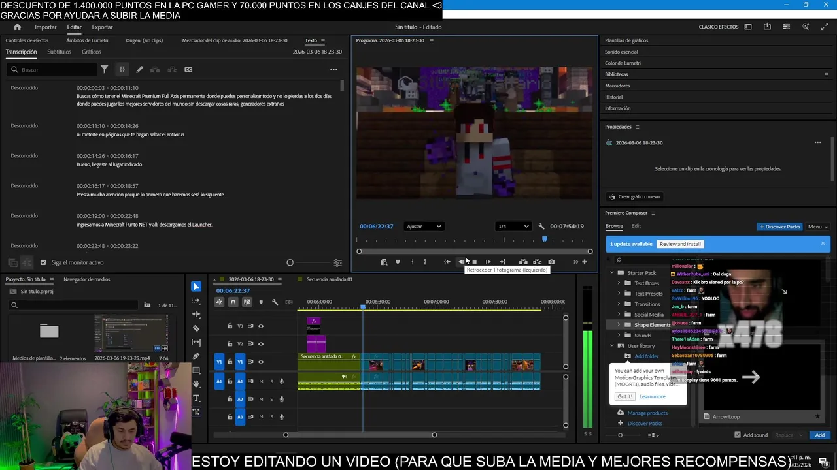Click Step Back 1 frame button
Viewport: 837px width, 470px height.
coord(461,262)
